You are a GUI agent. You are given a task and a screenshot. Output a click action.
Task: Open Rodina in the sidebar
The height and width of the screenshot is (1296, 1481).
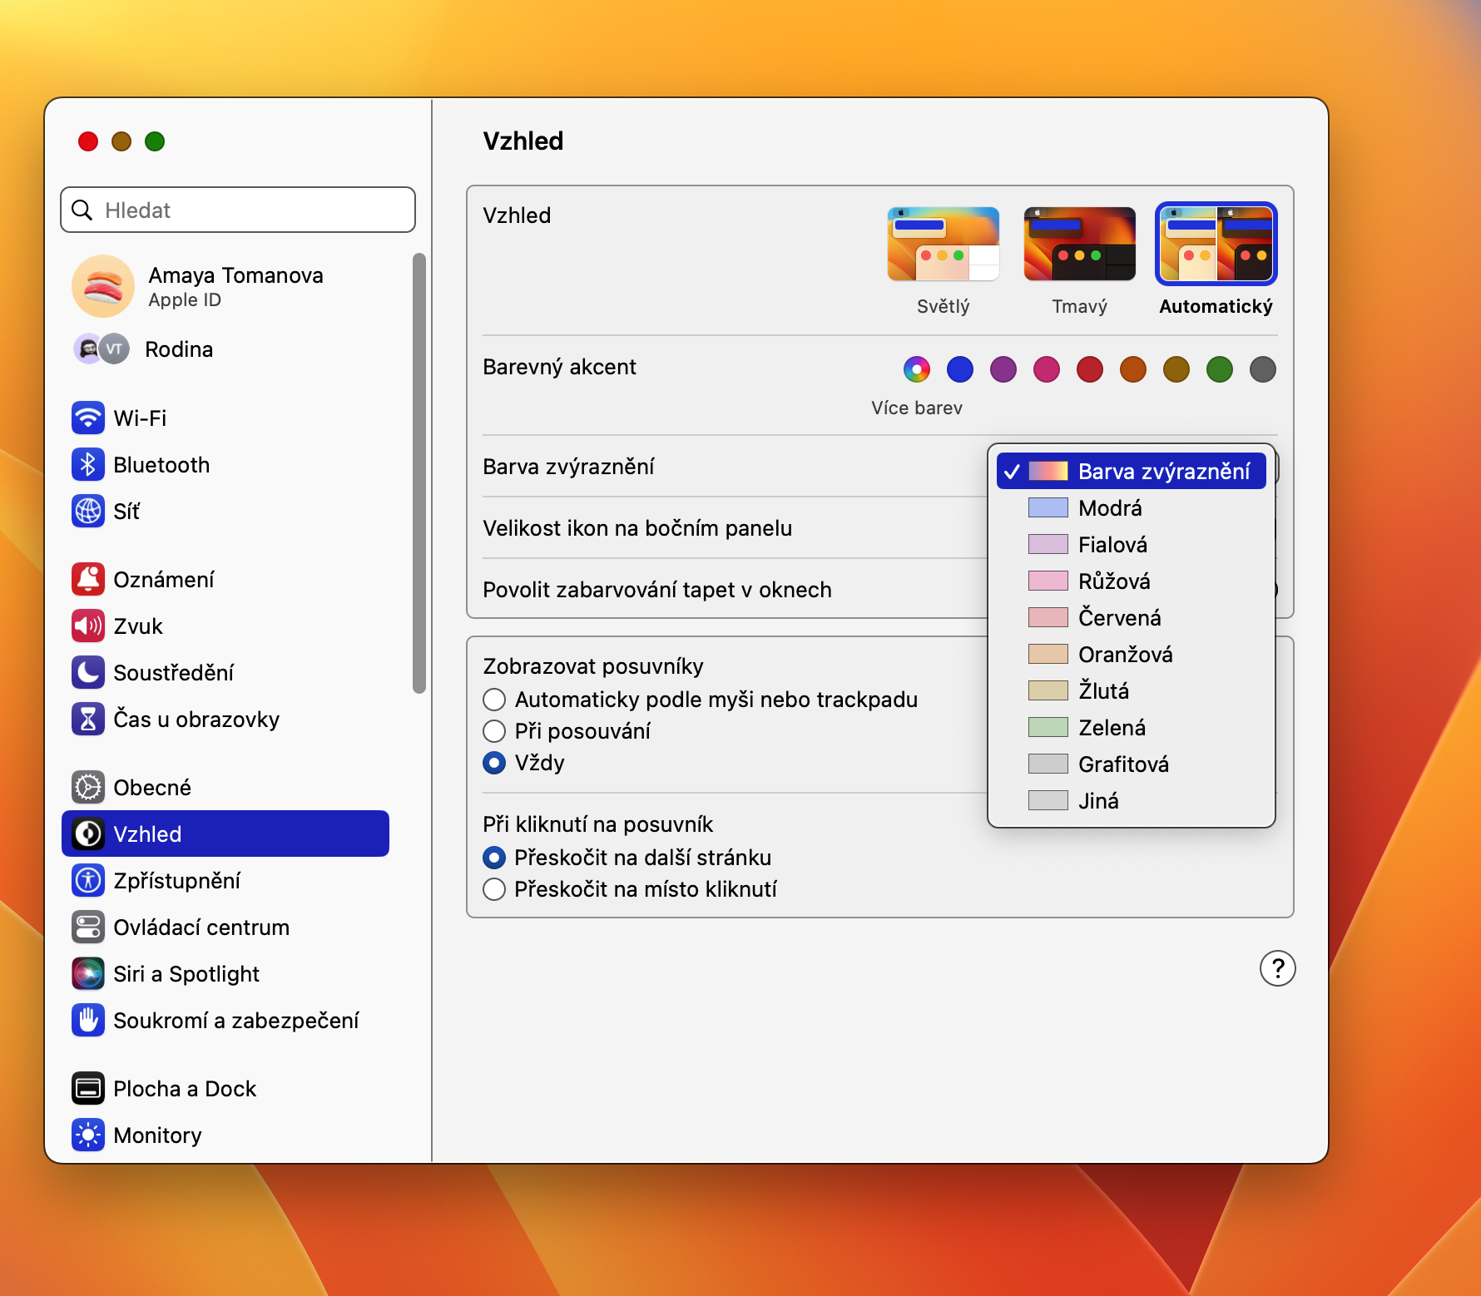225,349
